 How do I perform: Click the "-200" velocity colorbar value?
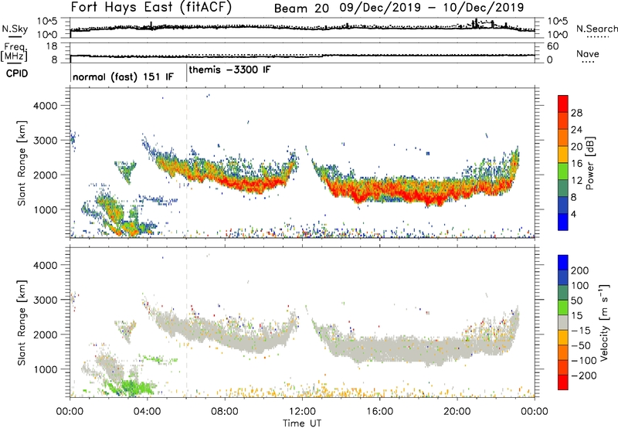point(583,375)
